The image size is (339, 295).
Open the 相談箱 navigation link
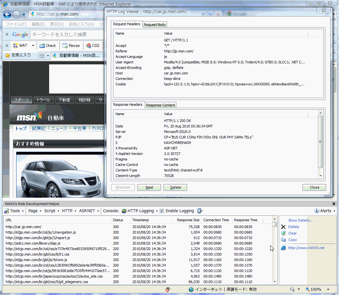pos(85,100)
